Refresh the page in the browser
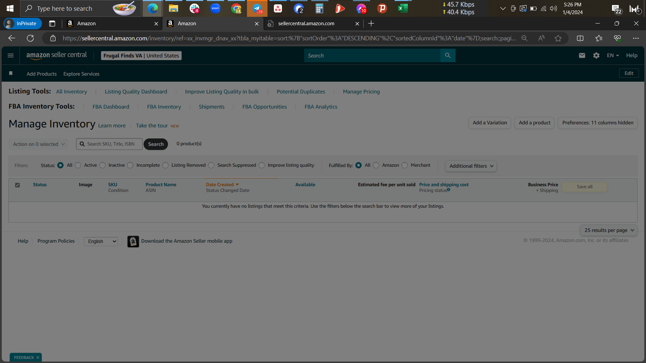Image resolution: width=646 pixels, height=363 pixels. point(30,38)
